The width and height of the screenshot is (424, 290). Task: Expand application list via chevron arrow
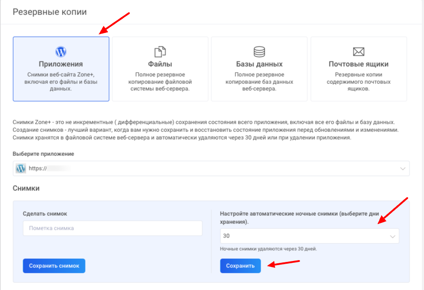(x=403, y=169)
